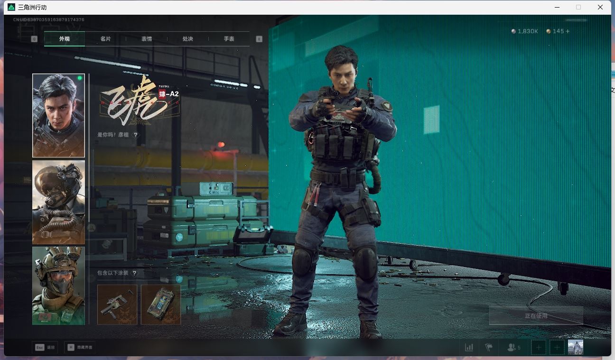The height and width of the screenshot is (360, 615).
Task: Click the flag icon in bottom bar
Action: pyautogui.click(x=489, y=347)
